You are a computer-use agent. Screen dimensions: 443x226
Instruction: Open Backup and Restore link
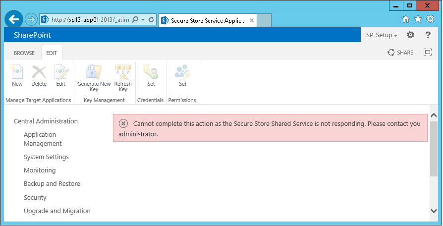pyautogui.click(x=52, y=183)
